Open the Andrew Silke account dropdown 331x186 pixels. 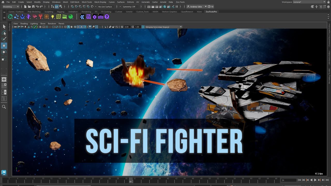[x=197, y=6]
